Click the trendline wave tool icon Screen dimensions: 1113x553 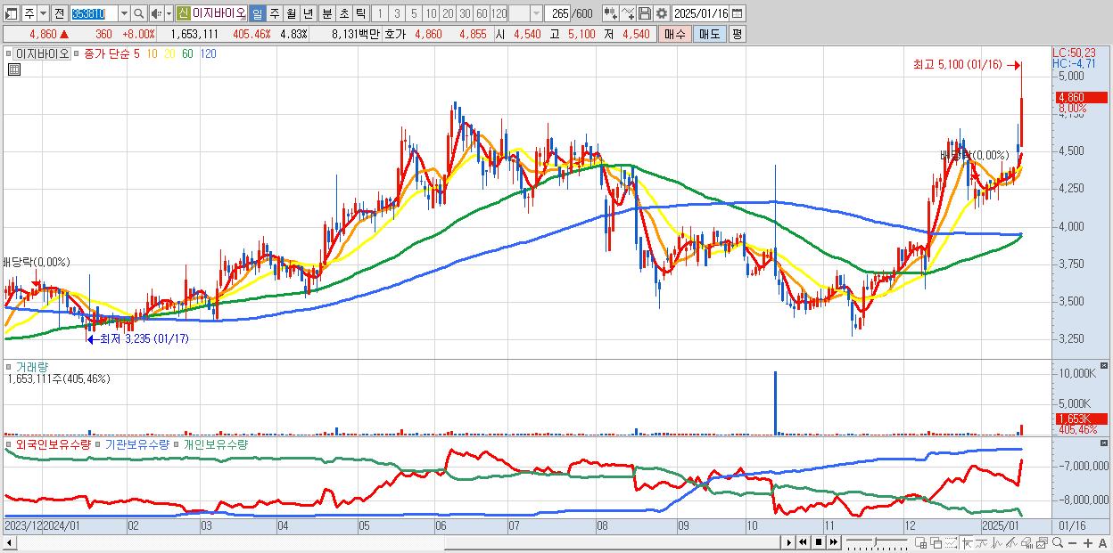point(982,542)
